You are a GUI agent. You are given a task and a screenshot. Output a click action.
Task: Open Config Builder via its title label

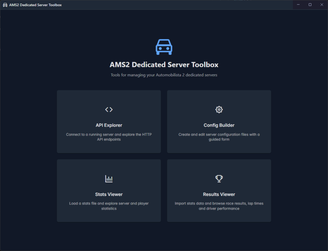[219, 125]
